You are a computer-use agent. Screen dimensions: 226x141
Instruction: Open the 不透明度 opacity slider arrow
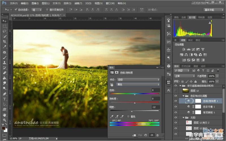click(217, 76)
